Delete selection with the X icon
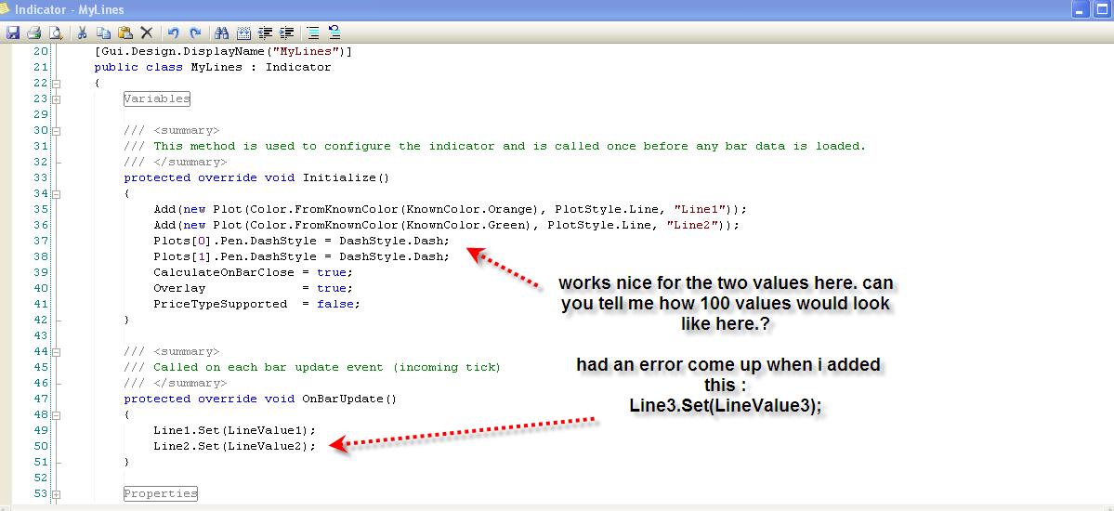The height and width of the screenshot is (511, 1114). point(147,32)
